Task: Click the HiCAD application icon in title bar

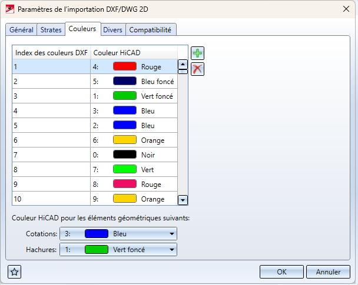Action: click(10, 9)
